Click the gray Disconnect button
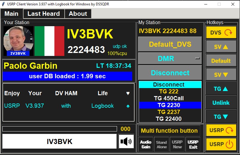This screenshot has height=155, width=240. 170,73
